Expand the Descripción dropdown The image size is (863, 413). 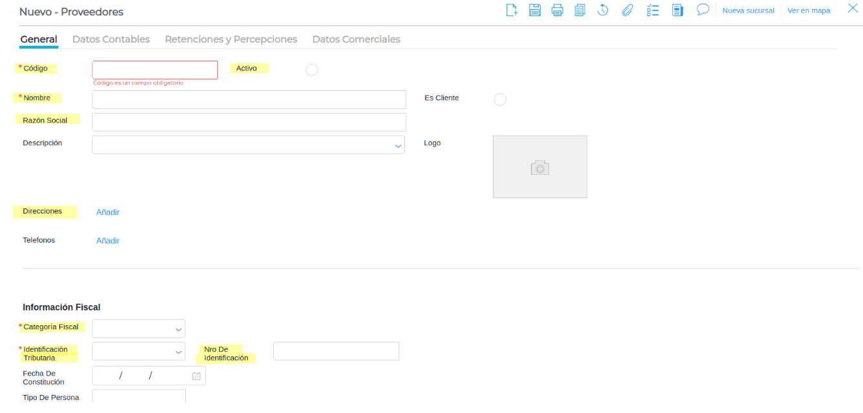tap(398, 146)
